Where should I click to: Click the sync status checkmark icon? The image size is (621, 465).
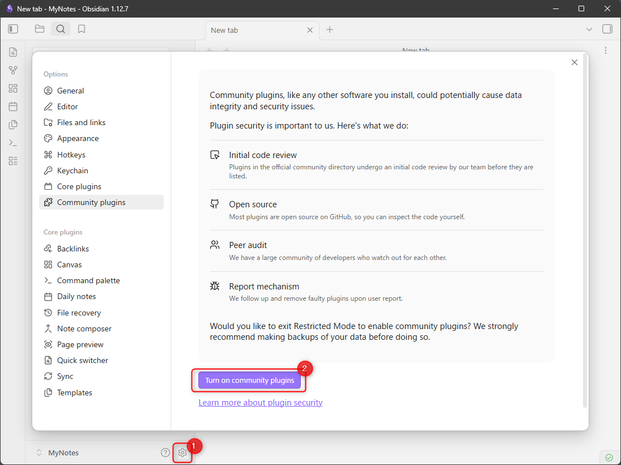pyautogui.click(x=609, y=458)
